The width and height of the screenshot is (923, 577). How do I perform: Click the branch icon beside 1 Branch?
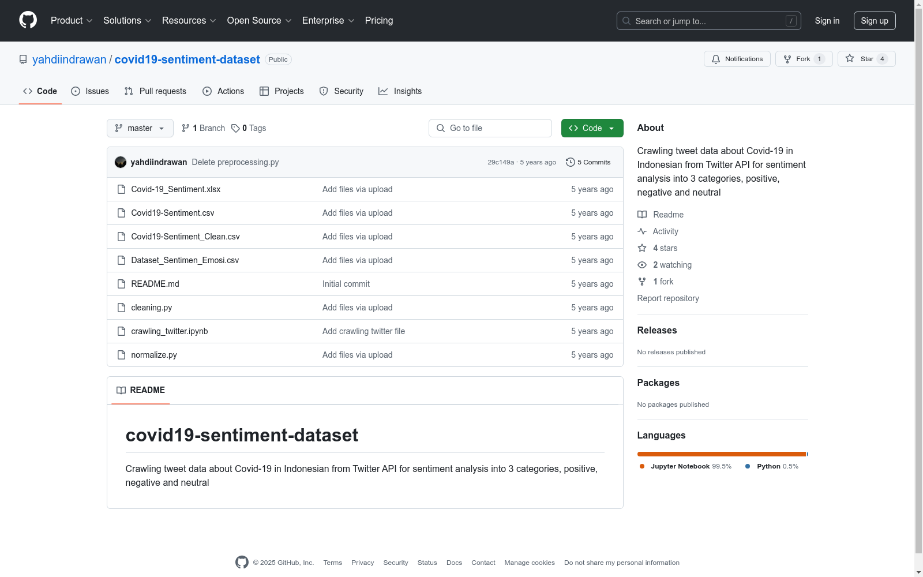(x=186, y=128)
